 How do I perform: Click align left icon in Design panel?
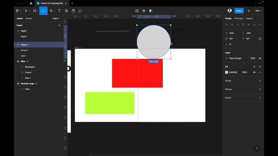[226, 25]
